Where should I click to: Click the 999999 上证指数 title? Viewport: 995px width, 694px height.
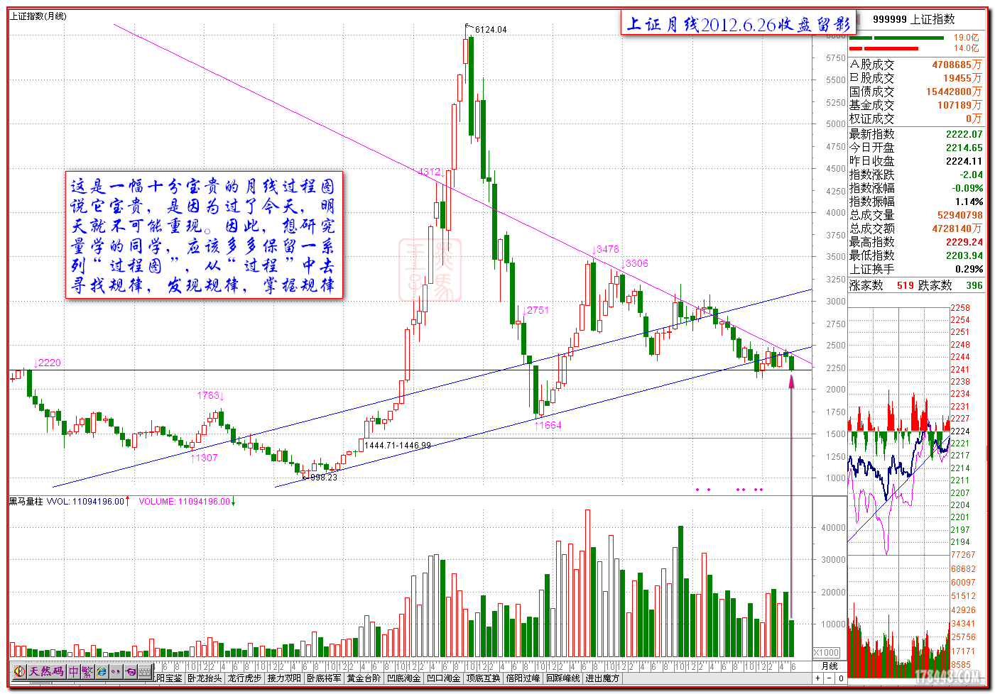click(x=913, y=19)
